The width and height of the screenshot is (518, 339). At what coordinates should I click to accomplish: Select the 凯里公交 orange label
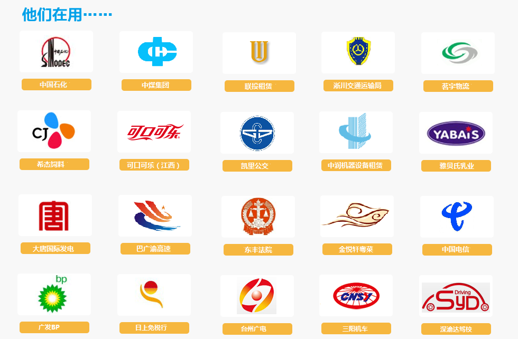[257, 166]
